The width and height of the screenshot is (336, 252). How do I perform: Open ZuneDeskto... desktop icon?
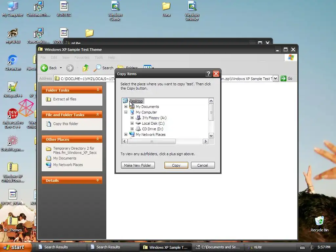click(x=38, y=36)
